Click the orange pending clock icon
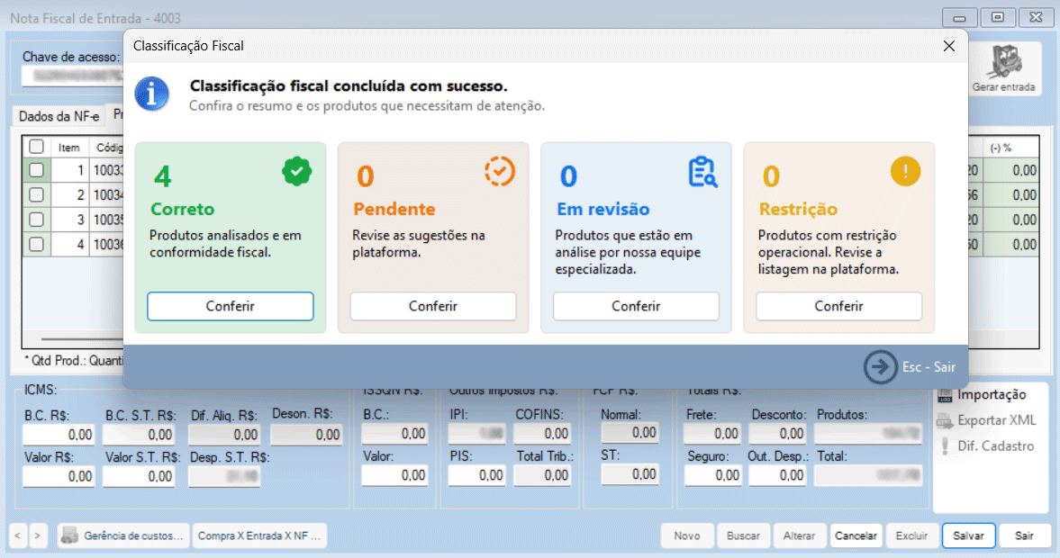Viewport: 1060px width, 558px height. (x=500, y=172)
